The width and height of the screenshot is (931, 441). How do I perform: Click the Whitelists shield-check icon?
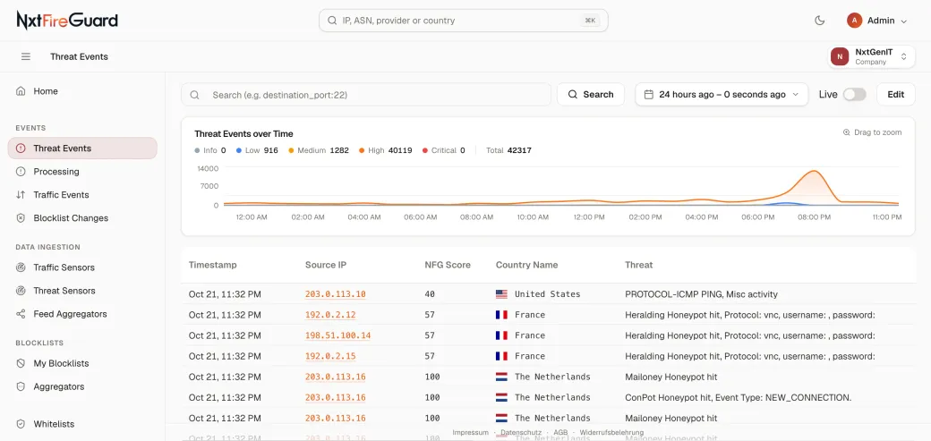click(x=21, y=424)
